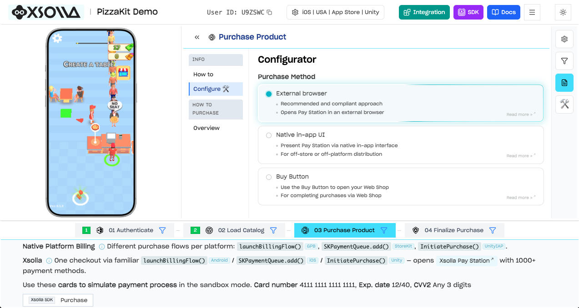Open the highlighted document panel icon

pos(564,83)
